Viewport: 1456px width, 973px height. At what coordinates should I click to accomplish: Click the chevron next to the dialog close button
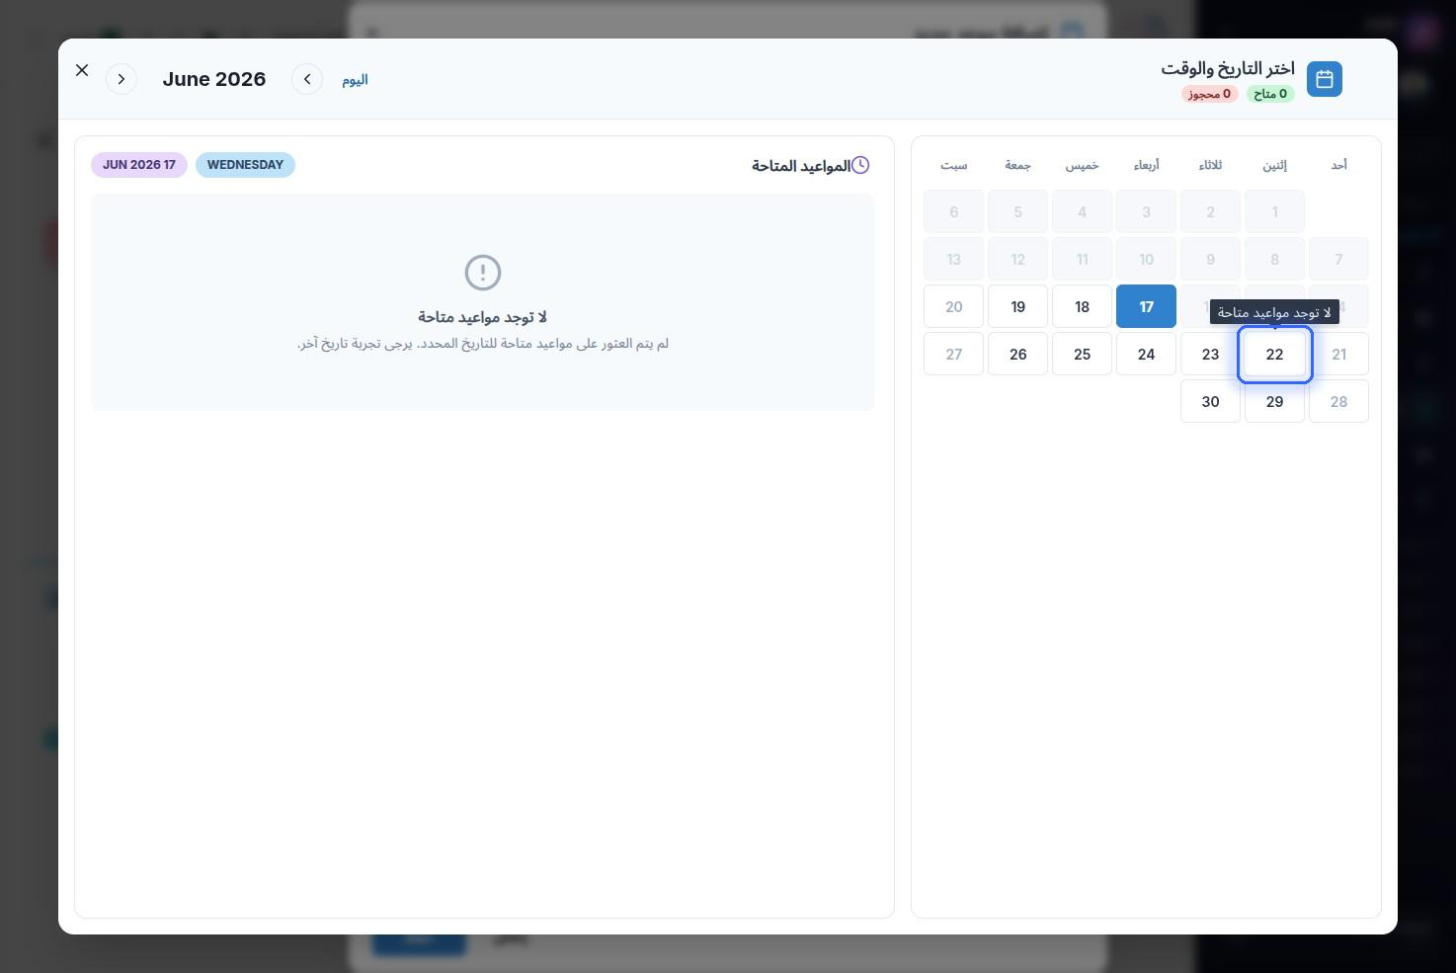pos(121,79)
